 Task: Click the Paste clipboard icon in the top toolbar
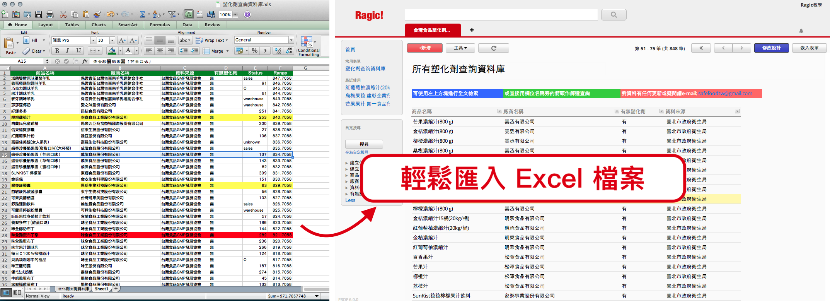(85, 14)
